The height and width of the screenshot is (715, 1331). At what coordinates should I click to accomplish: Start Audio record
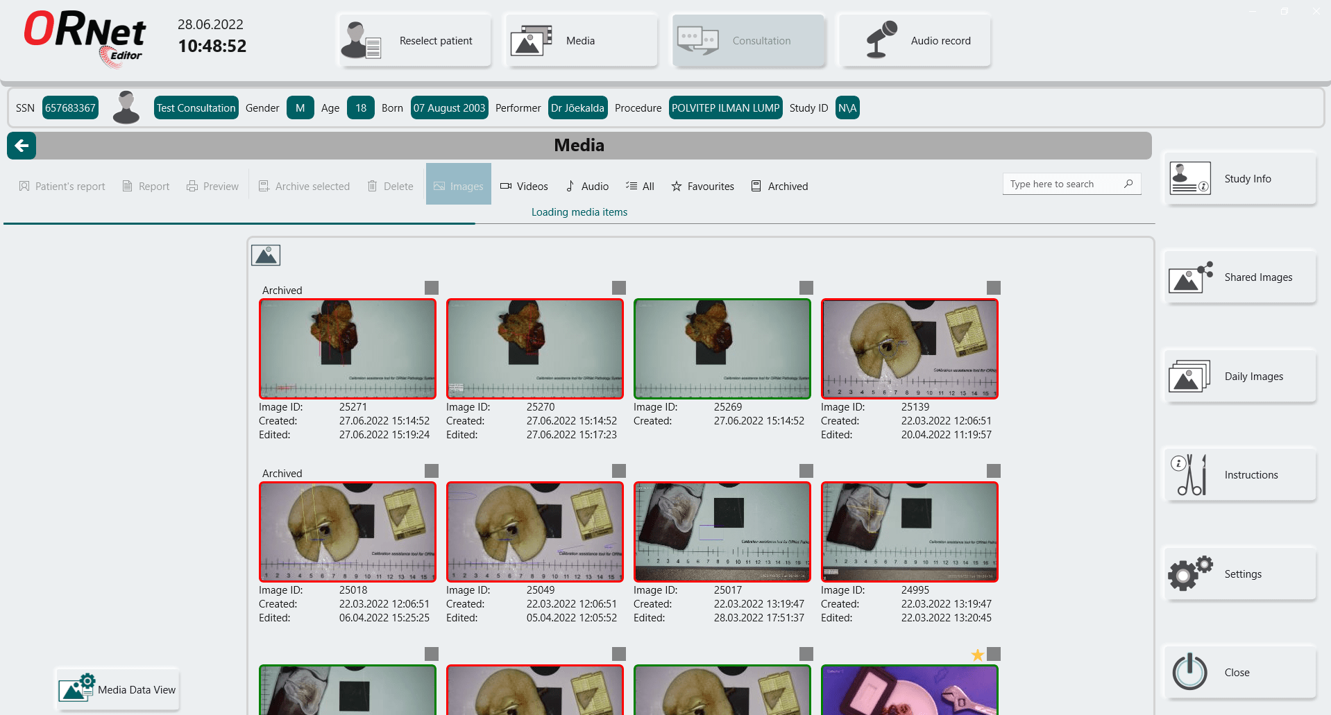tap(915, 40)
